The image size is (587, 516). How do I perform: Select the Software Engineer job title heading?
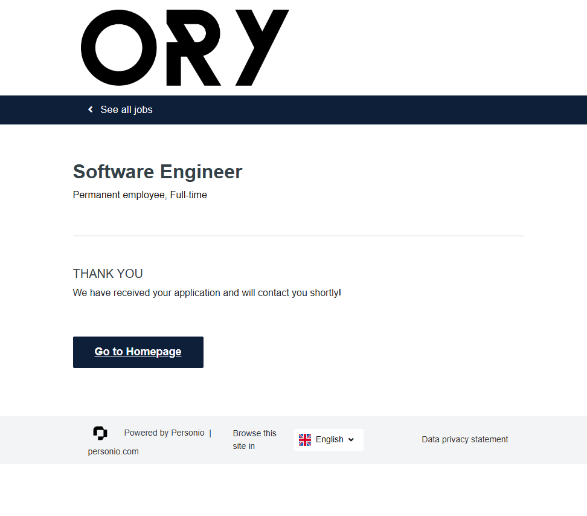158,172
